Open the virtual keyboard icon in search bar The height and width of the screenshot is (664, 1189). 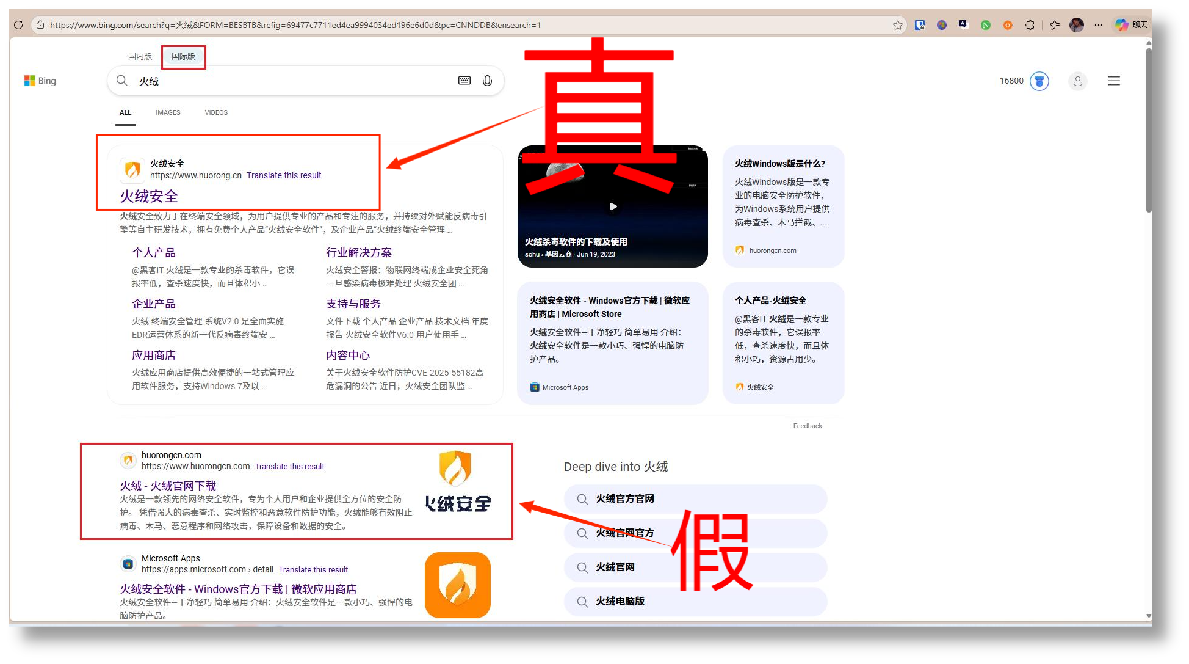463,80
